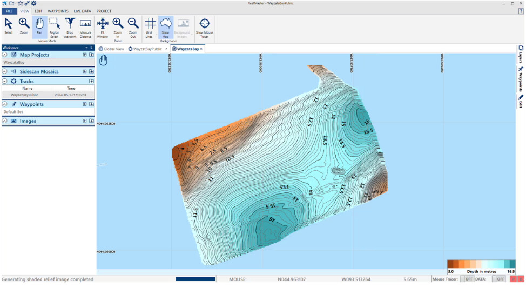Add new Sidescan Mosaic with plus icon
Image resolution: width=526 pixels, height=287 pixels.
[x=91, y=71]
